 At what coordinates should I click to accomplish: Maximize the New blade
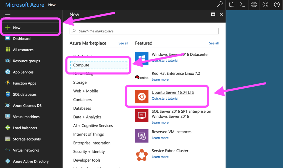[213, 14]
